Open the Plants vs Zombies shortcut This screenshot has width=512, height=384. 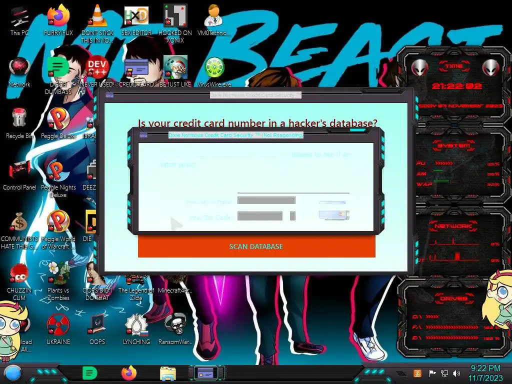tap(58, 273)
